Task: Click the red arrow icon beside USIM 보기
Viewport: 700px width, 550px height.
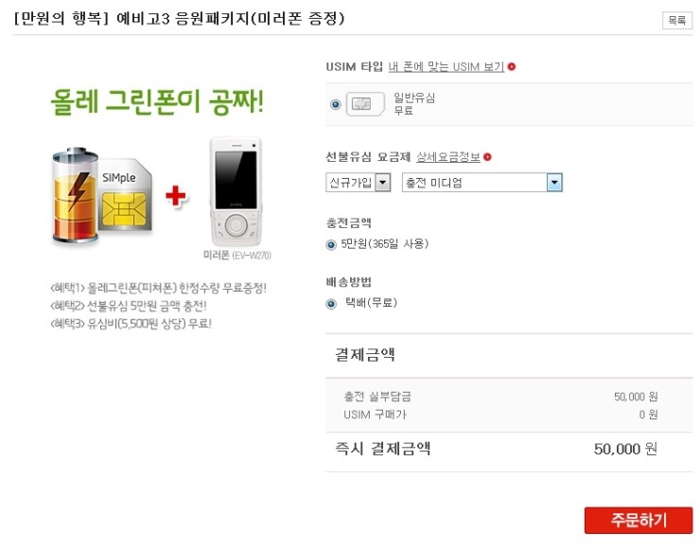Action: [x=512, y=66]
